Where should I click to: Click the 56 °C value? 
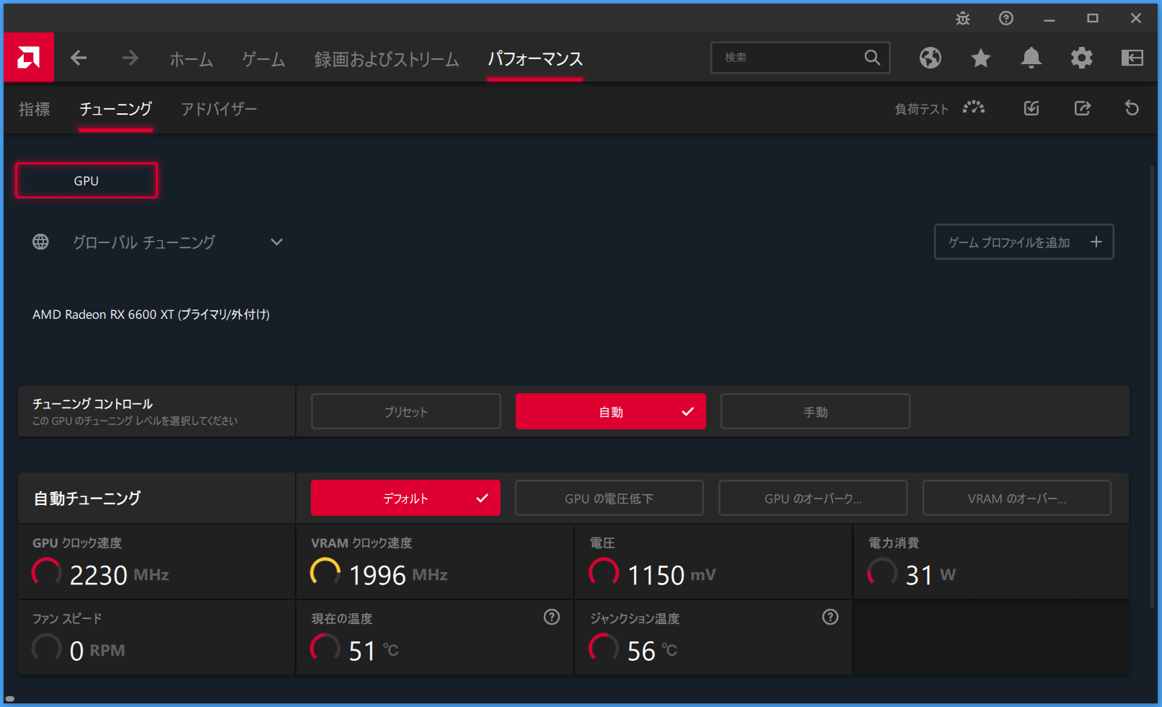[652, 651]
